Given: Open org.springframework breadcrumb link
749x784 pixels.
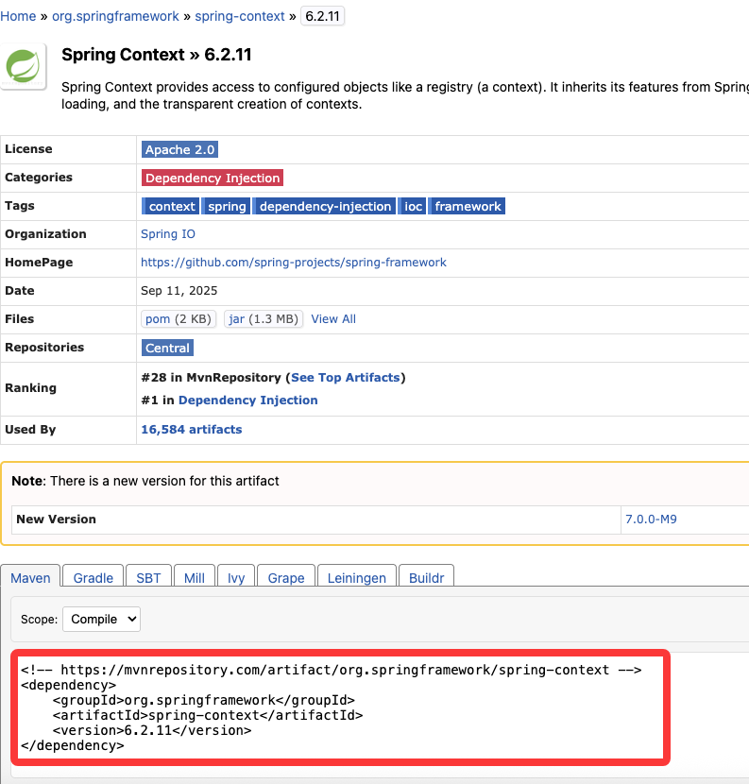Looking at the screenshot, I should 116,17.
